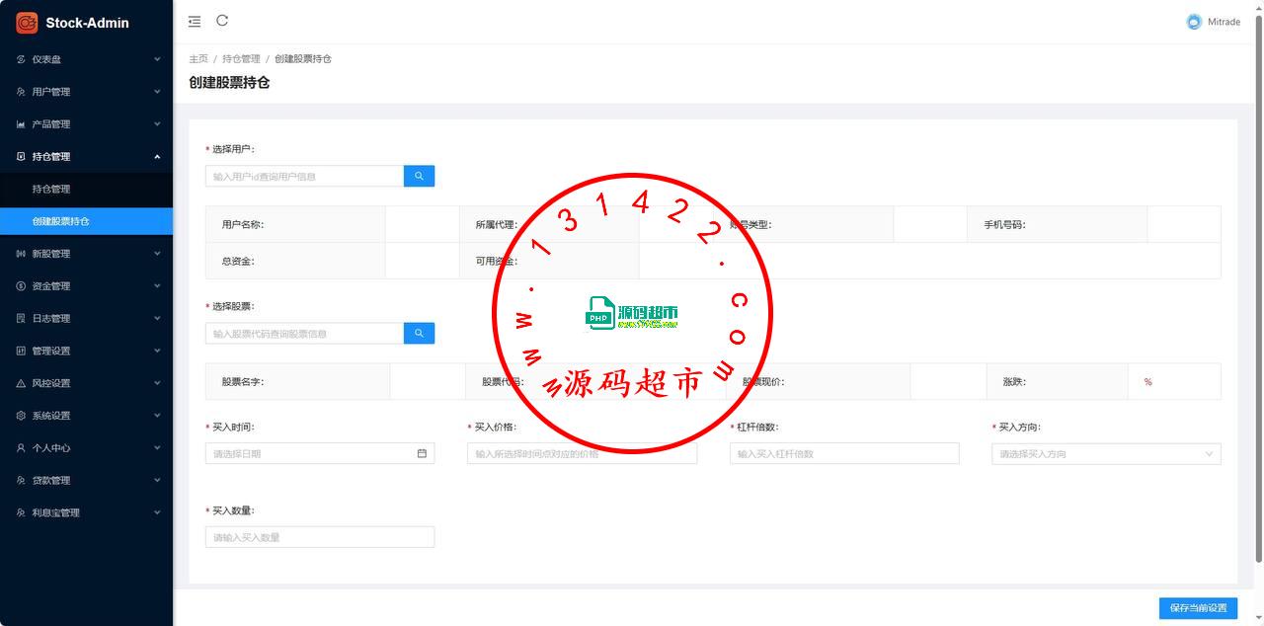The image size is (1264, 626).
Task: Click the 利息宝管理 sidebar icon
Action: point(21,512)
